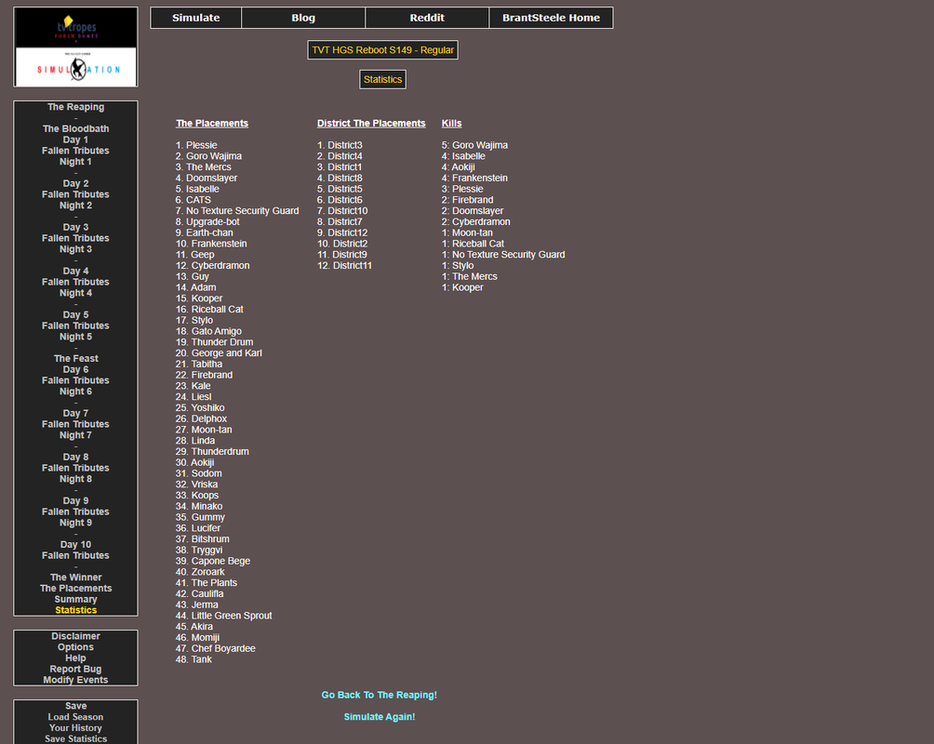Select placement 44. Little Green Sprout

[224, 616]
